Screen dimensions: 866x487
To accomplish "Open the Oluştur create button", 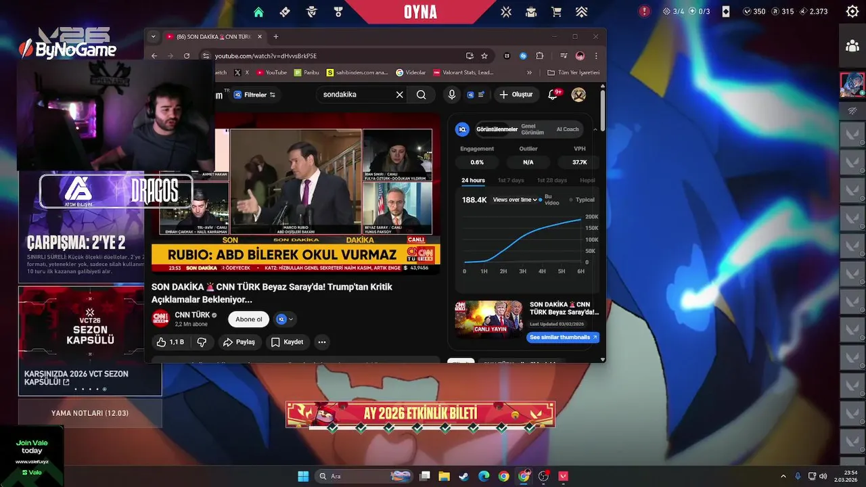I will pos(516,95).
